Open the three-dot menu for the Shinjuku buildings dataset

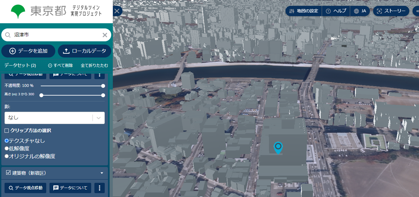100,188
